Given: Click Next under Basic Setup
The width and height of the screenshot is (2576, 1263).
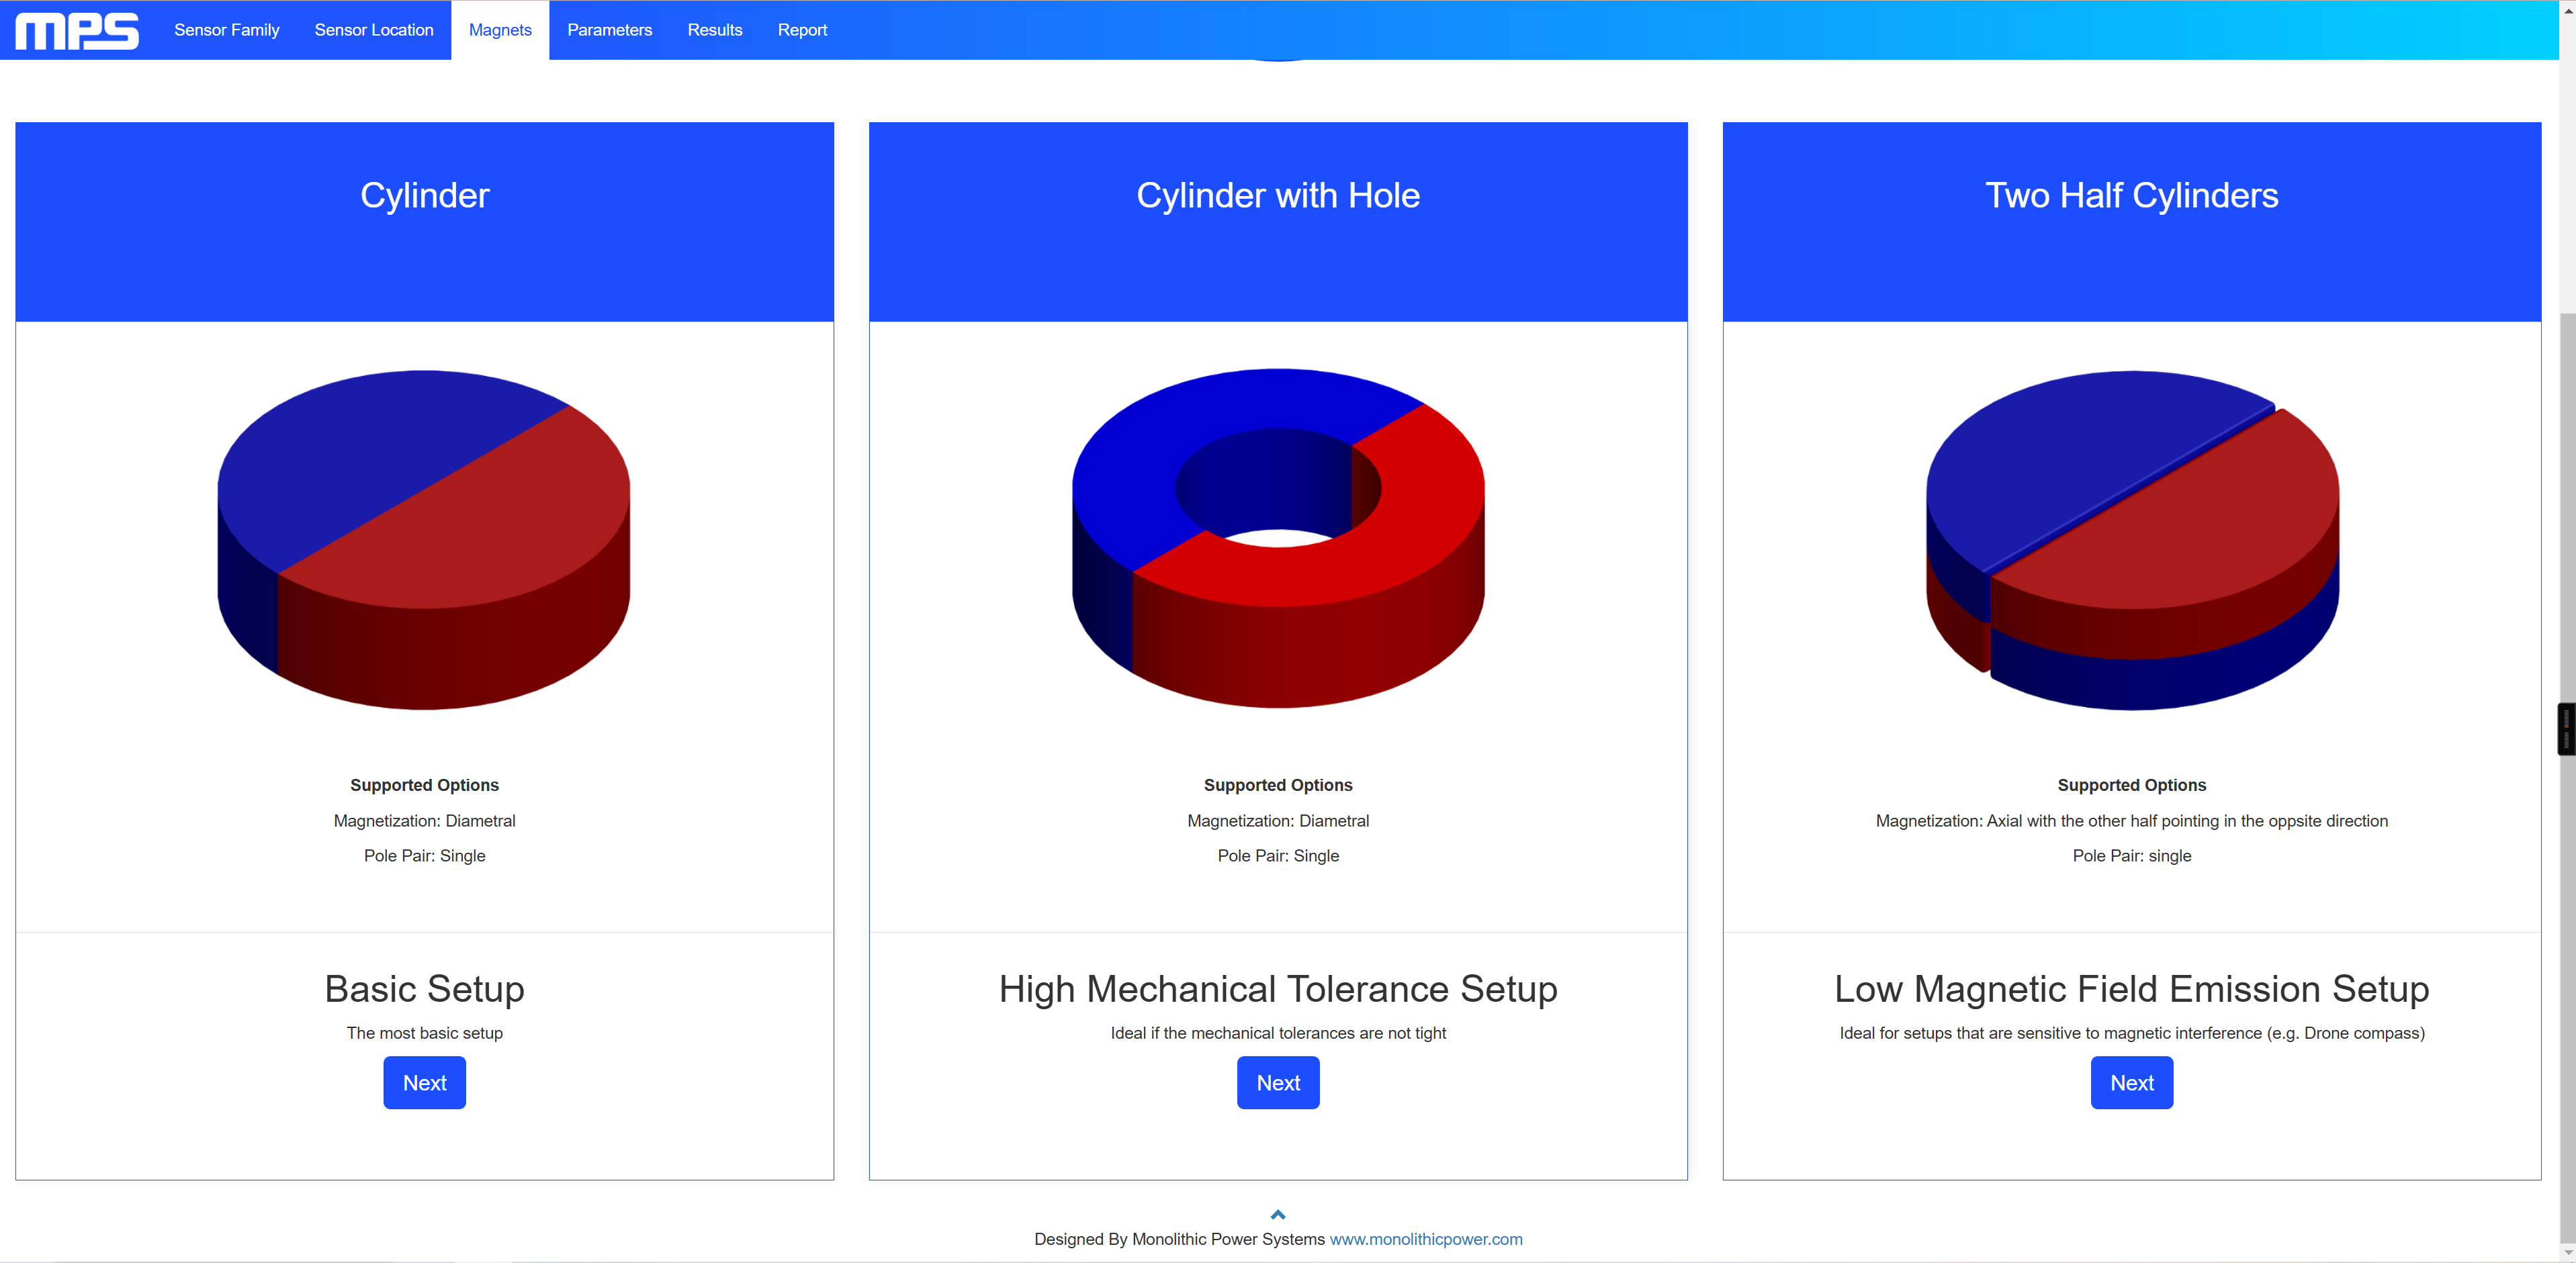Looking at the screenshot, I should [424, 1082].
